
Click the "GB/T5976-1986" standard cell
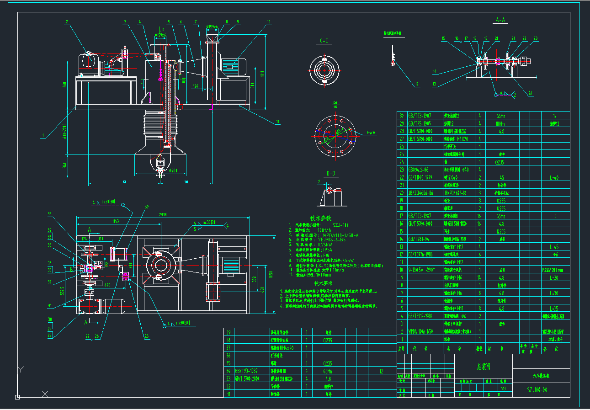[x=421, y=254]
